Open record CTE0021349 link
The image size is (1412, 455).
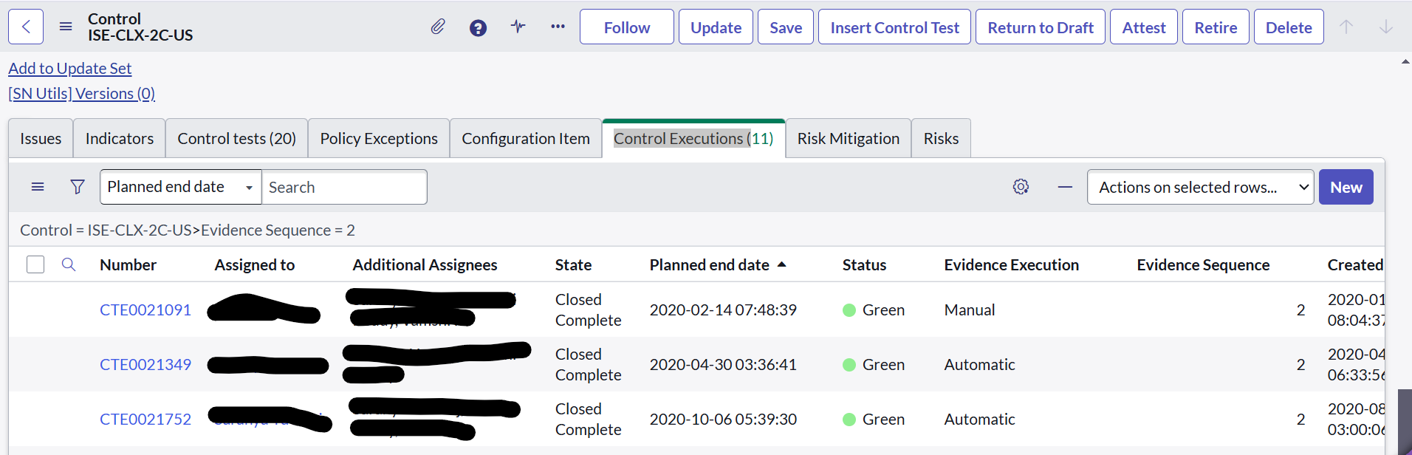pyautogui.click(x=145, y=364)
